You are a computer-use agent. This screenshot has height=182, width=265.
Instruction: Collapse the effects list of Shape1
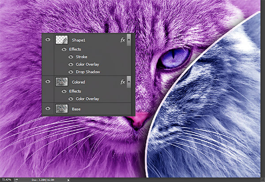pos(129,40)
